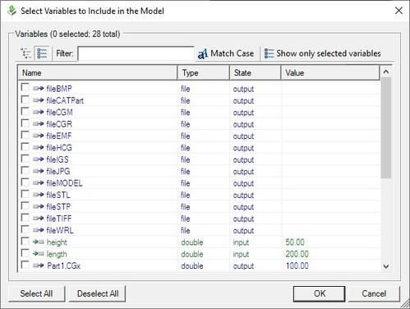
Task: Check the fileTIFF checkbox
Action: click(x=25, y=217)
